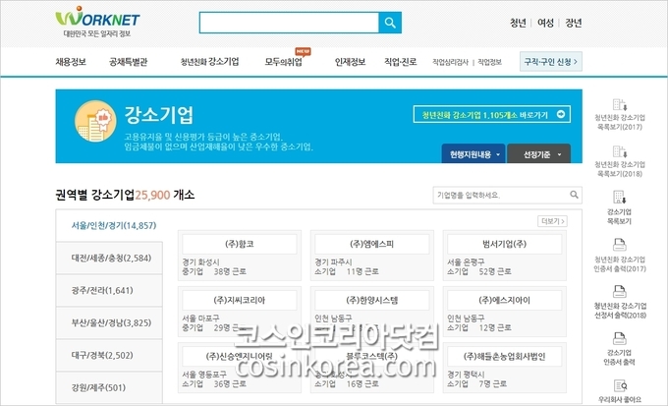Viewport: 668px width, 406px height.
Task: Click the 강소기업 인증서 출력 printer icon
Action: click(620, 338)
